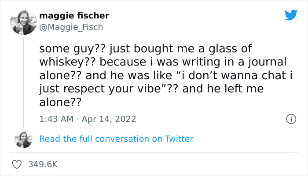Click the Twitter bird logo
Screen dimensions: 308x176
[291, 15]
